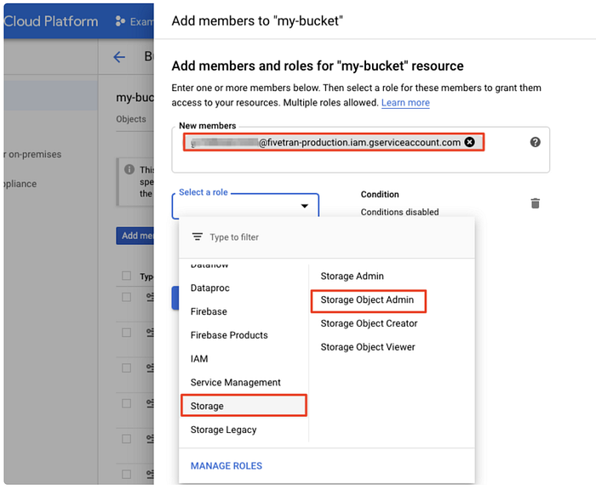Focus the Type to filter field
Screen dimensions: 596x490
327,237
